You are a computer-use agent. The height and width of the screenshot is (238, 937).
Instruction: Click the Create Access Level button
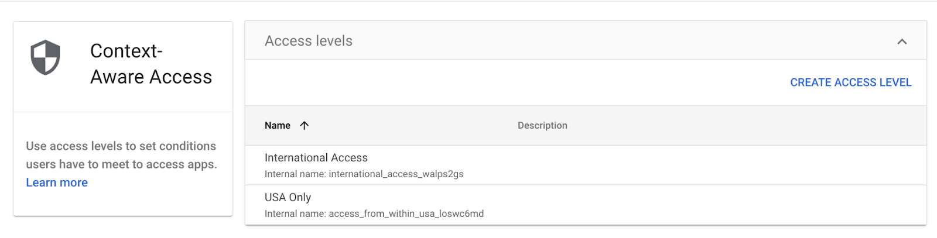tap(850, 82)
